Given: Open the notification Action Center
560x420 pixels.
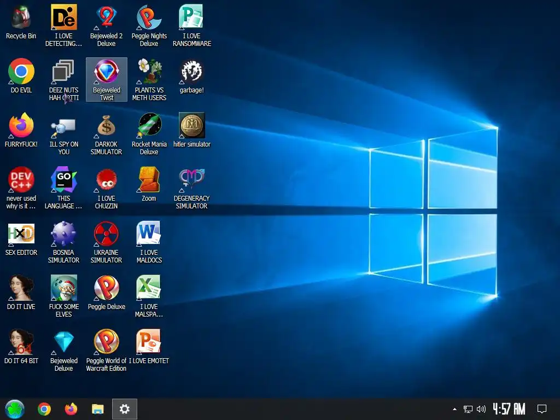Looking at the screenshot, I should click(542, 409).
